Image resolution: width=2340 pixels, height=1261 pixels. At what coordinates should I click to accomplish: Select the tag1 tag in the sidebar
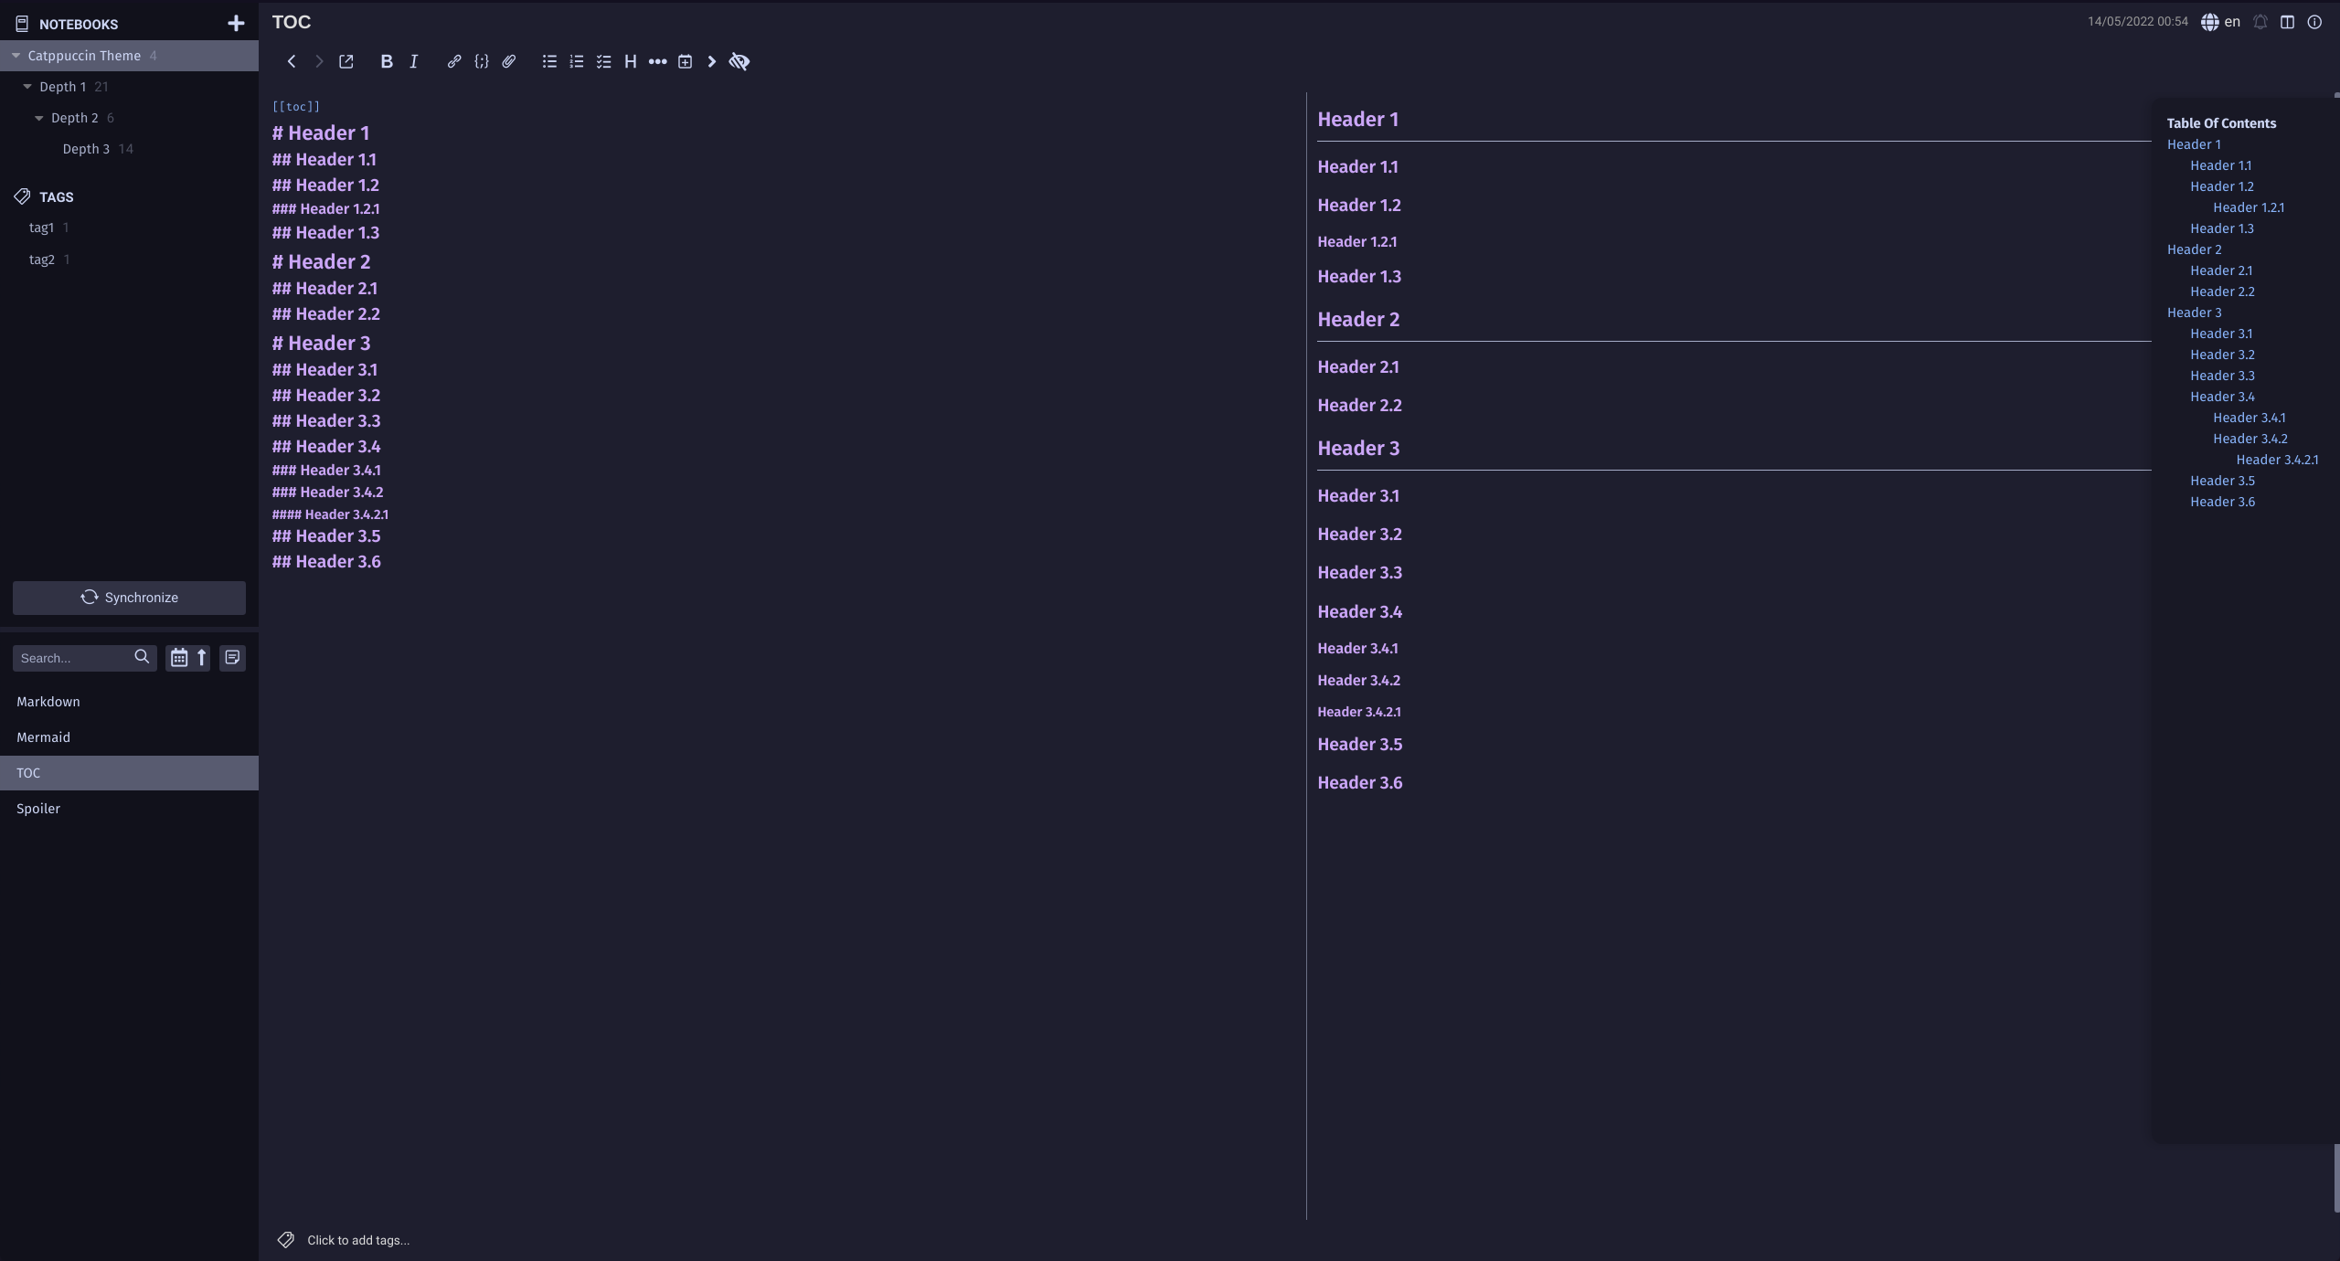40,227
